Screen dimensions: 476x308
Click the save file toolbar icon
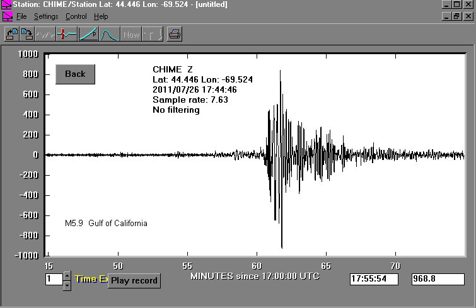[x=28, y=35]
